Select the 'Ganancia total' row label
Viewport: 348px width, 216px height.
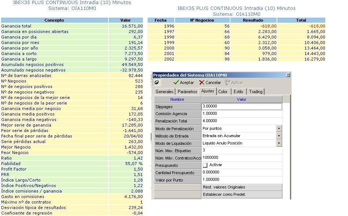click(x=16, y=26)
